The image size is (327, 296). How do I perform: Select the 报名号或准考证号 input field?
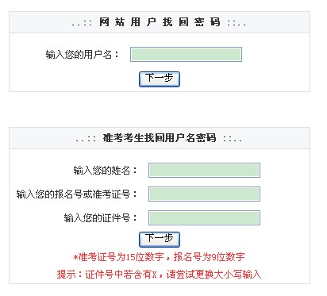[x=204, y=194]
